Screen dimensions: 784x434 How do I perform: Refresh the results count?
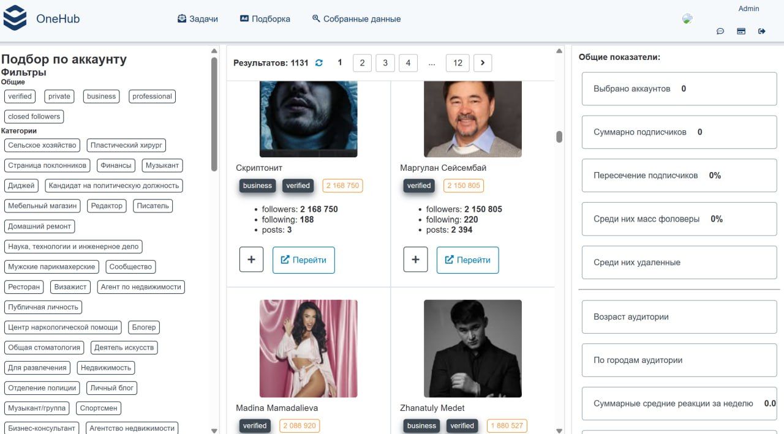click(318, 62)
